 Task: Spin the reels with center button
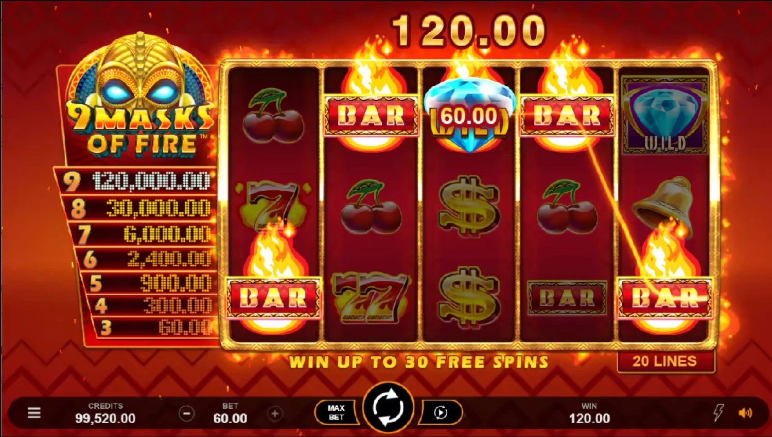click(x=388, y=408)
